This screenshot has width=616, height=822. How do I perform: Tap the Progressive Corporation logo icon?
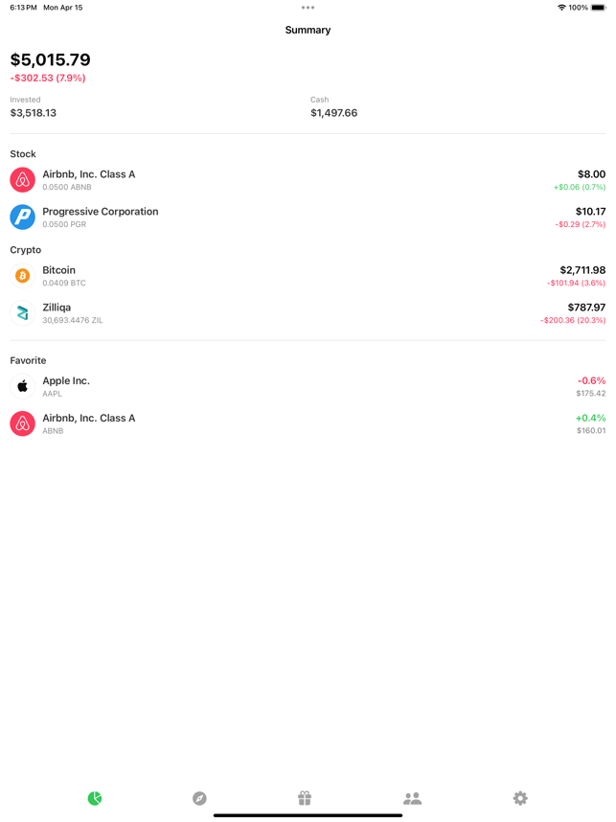click(x=23, y=217)
